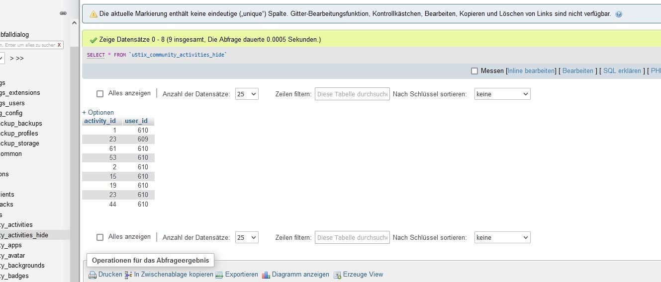Click the Diagramm anzeigen chart icon
The image size is (661, 282).
pyautogui.click(x=266, y=275)
